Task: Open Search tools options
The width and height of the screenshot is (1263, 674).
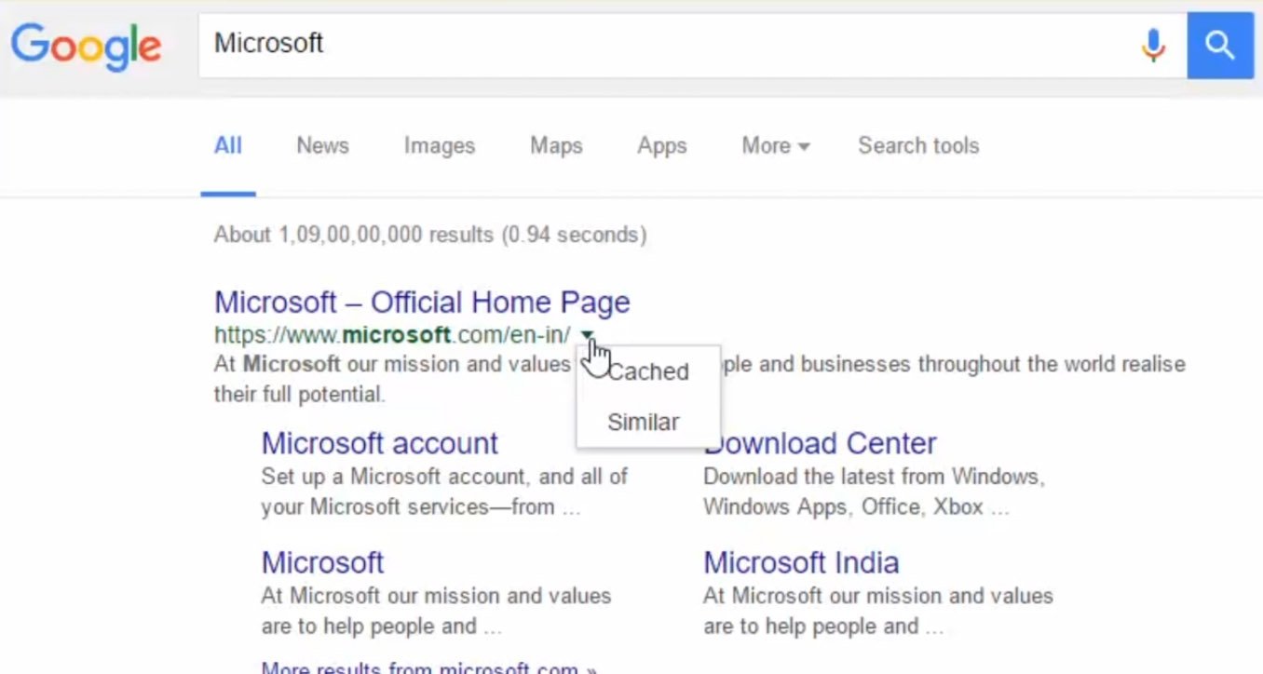Action: click(x=917, y=146)
